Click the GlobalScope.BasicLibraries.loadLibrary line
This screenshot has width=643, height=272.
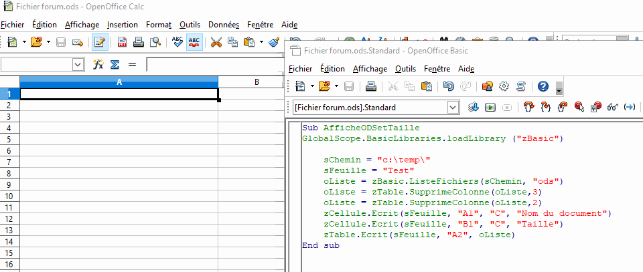point(433,138)
